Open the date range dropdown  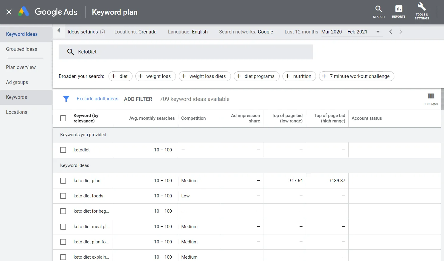[378, 32]
